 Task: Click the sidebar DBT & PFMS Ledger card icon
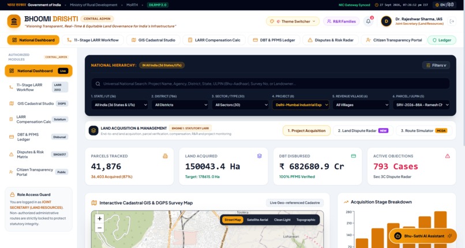(12, 137)
